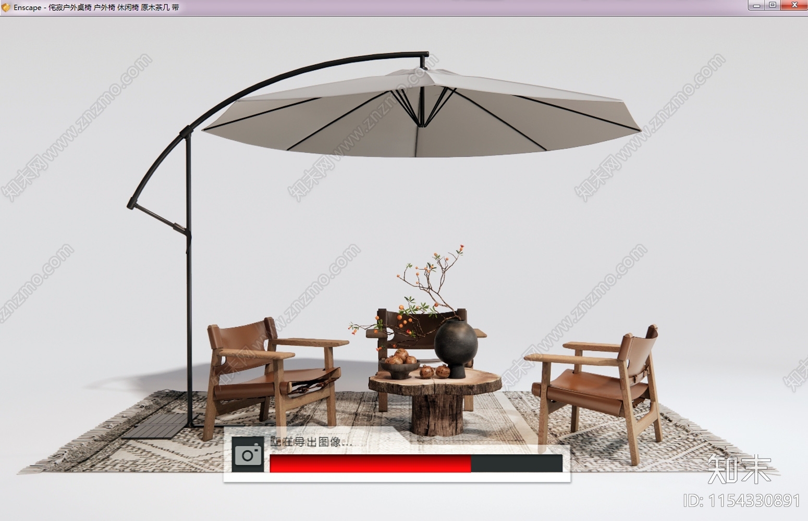Image resolution: width=808 pixels, height=521 pixels.
Task: Click the camera icon in export dialog
Action: click(x=248, y=455)
